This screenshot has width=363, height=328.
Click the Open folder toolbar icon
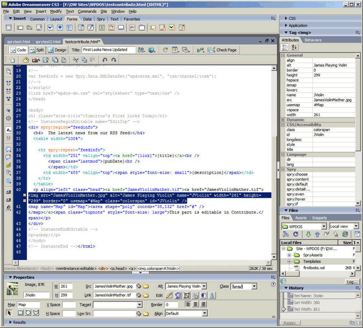coord(26,60)
